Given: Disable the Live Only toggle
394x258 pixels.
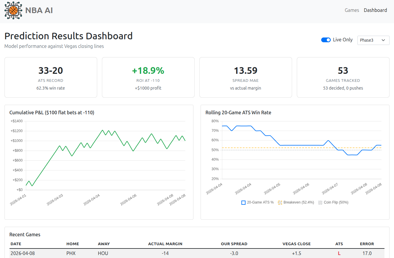Looking at the screenshot, I should coord(326,40).
